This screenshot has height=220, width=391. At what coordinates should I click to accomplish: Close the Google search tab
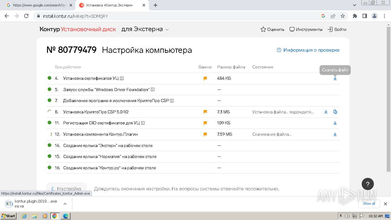[x=71, y=5]
